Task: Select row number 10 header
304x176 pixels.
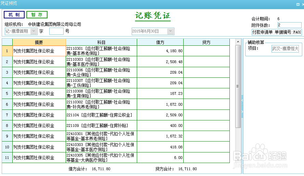Action: coord(7,147)
